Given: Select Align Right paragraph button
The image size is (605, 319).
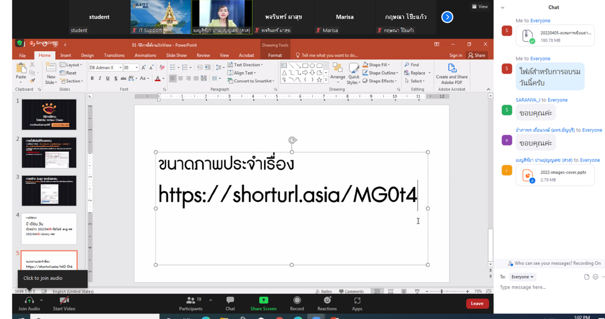Looking at the screenshot, I should coord(188,78).
